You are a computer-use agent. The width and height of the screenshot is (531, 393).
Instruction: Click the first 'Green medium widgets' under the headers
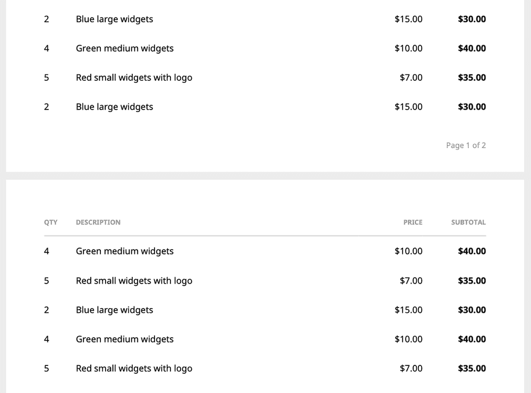tap(125, 251)
